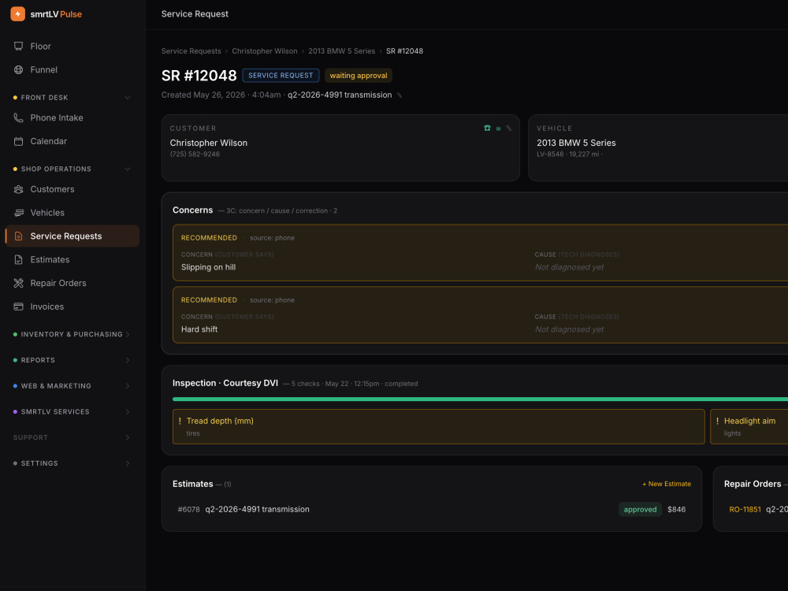This screenshot has height=591, width=788.
Task: Click the green inspection progress bar
Action: 480,400
